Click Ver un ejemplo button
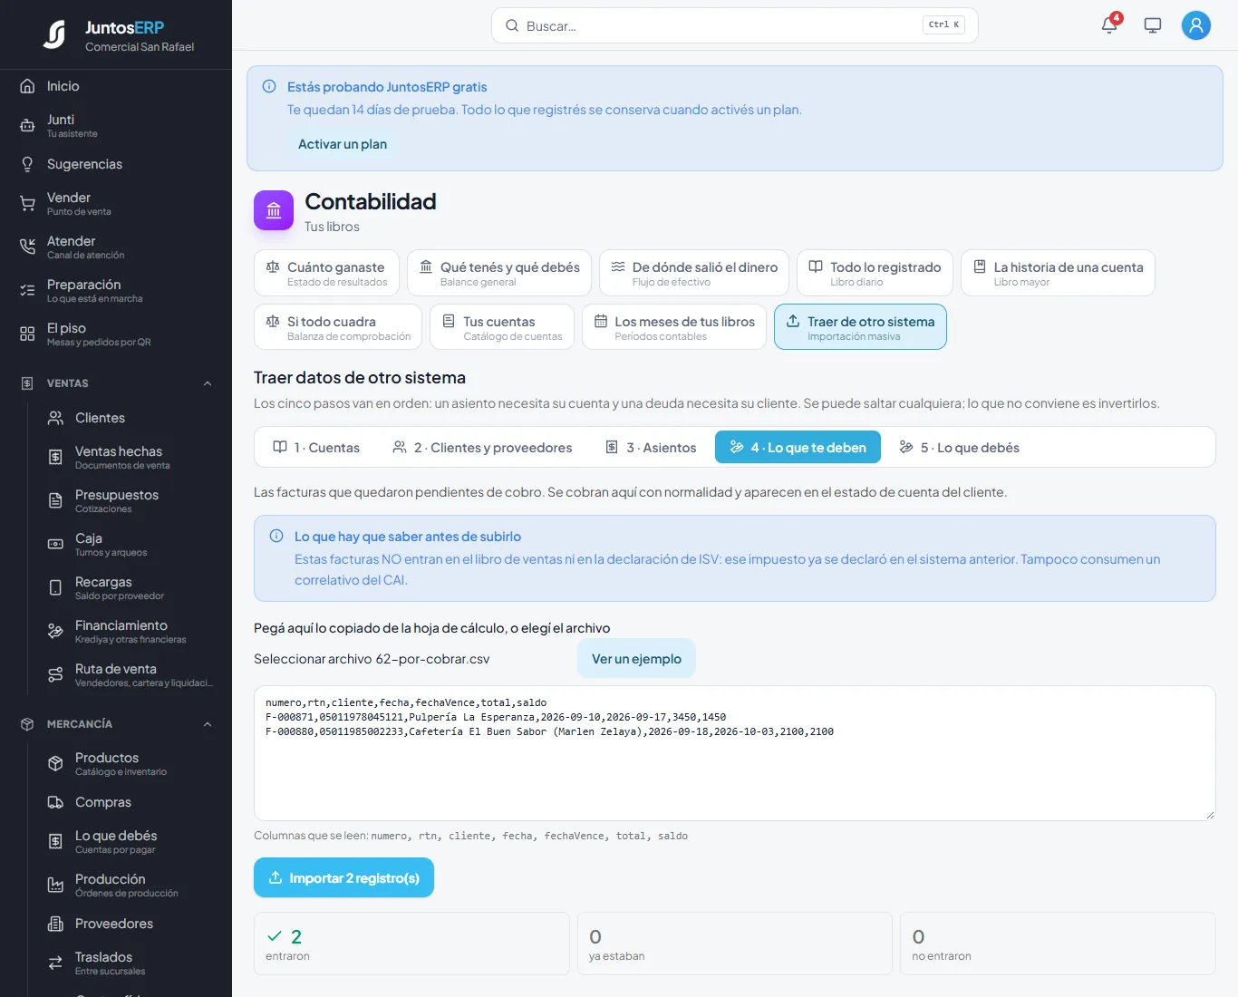The width and height of the screenshot is (1238, 997). click(636, 659)
